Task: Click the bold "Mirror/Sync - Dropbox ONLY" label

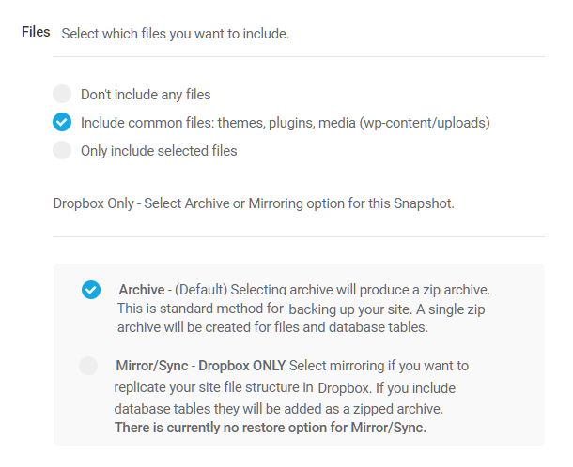Action: (201, 365)
